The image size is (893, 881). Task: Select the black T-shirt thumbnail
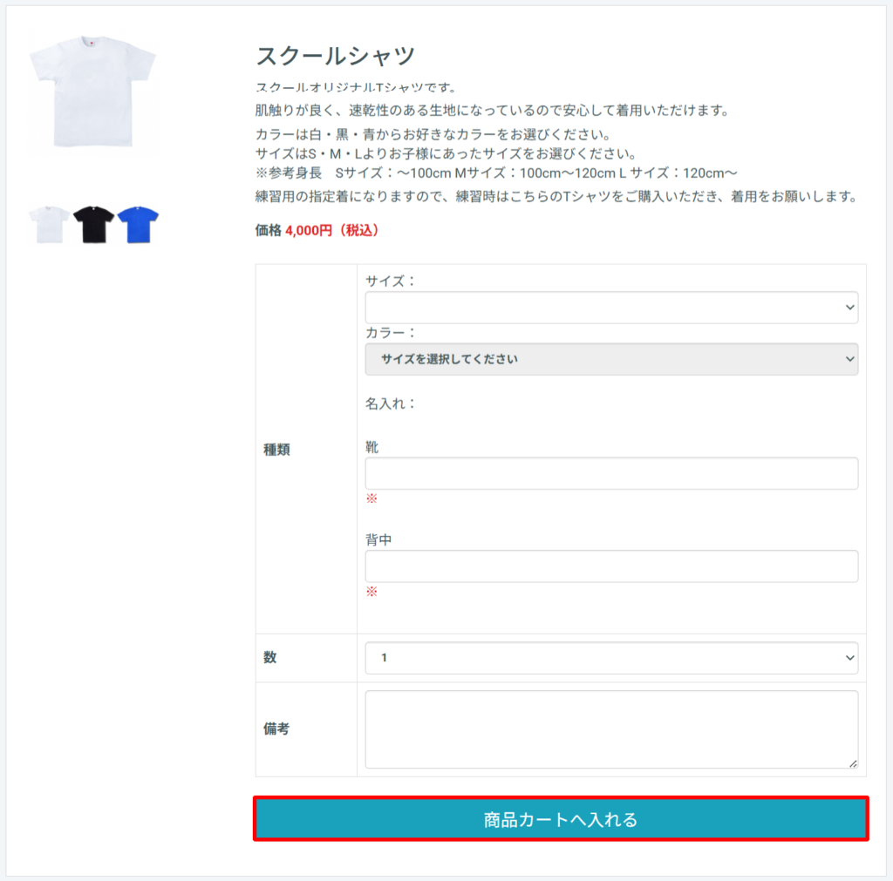coord(94,225)
